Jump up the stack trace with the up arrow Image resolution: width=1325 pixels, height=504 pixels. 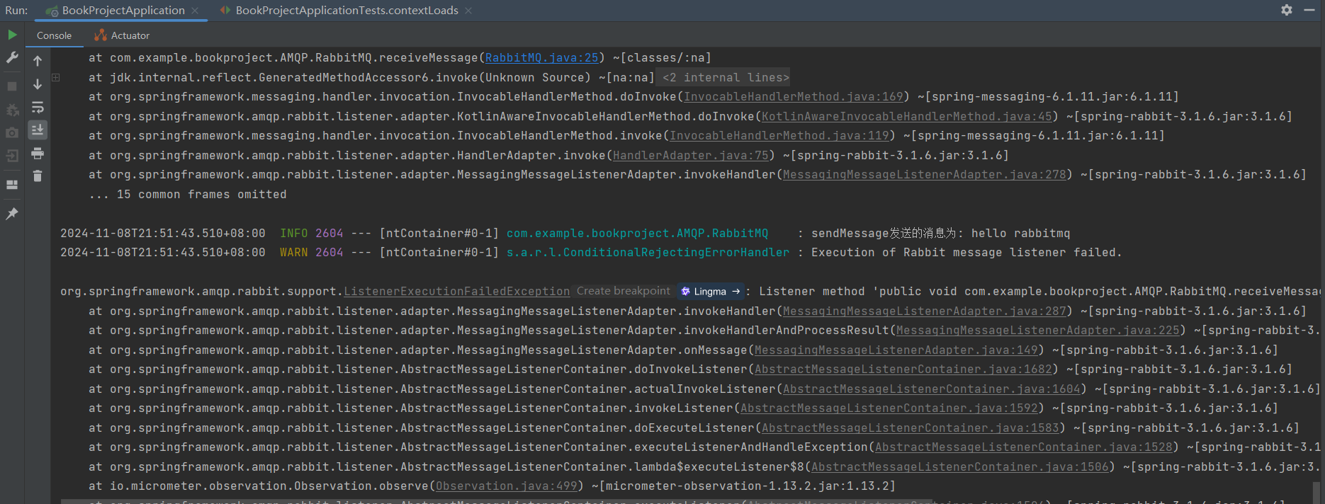(x=38, y=61)
